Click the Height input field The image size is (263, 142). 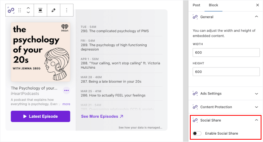[226, 72]
